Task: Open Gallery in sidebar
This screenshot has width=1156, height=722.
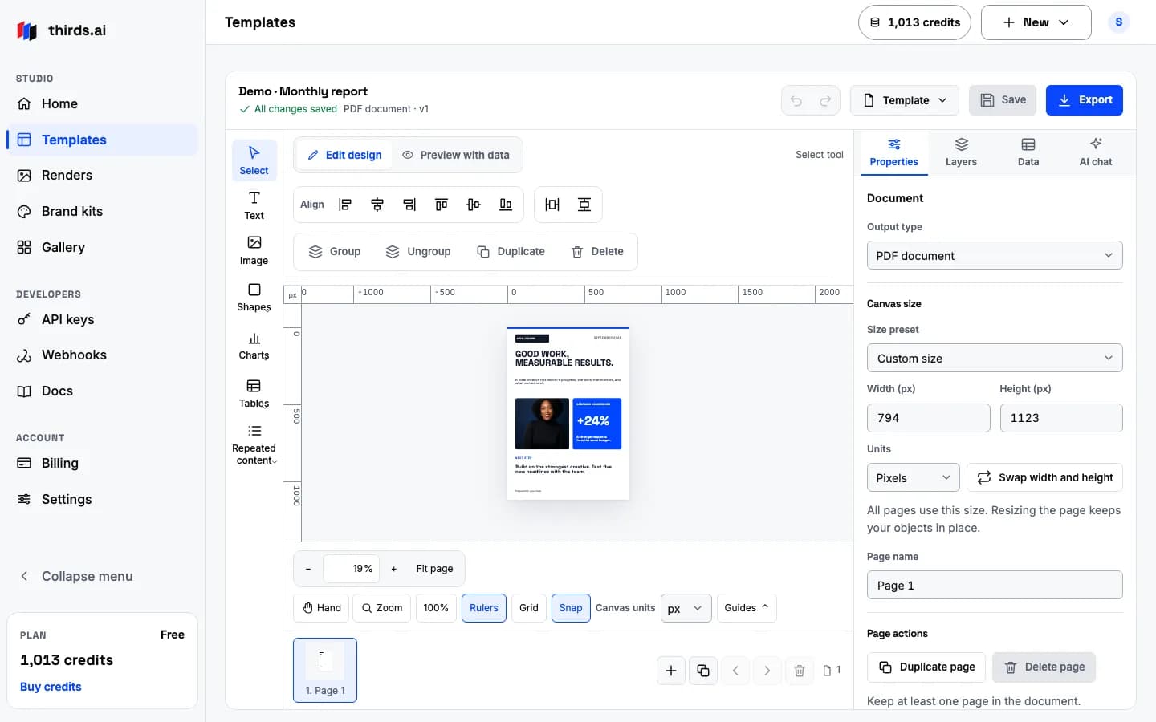Action: [102, 247]
